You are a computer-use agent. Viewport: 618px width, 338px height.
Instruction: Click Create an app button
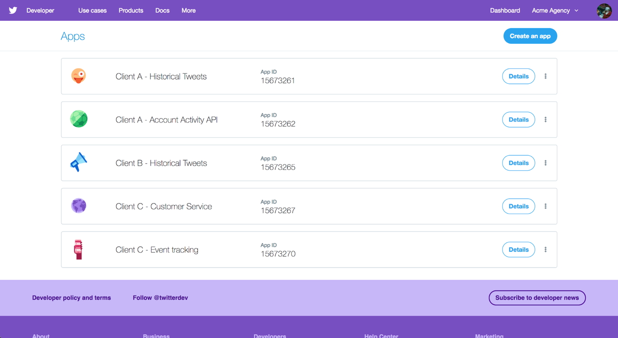530,36
